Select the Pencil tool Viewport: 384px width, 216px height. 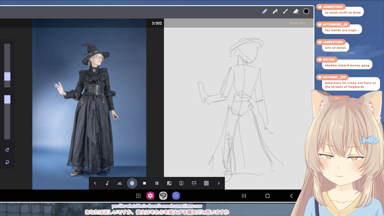click(x=265, y=11)
